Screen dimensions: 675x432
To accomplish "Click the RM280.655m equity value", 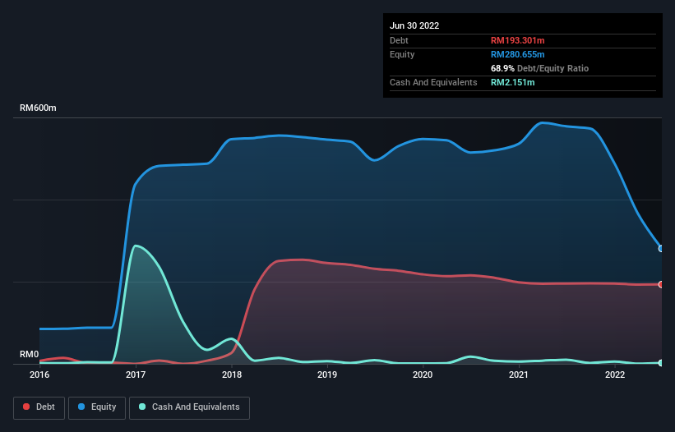I will pos(517,54).
